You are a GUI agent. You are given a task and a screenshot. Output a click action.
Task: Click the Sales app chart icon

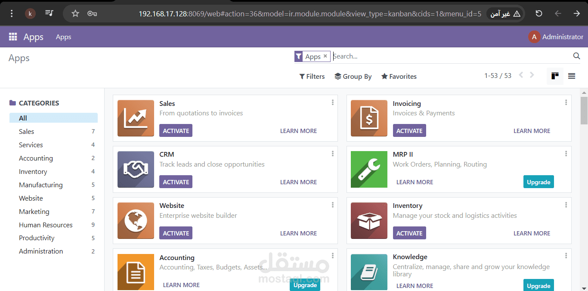point(136,118)
